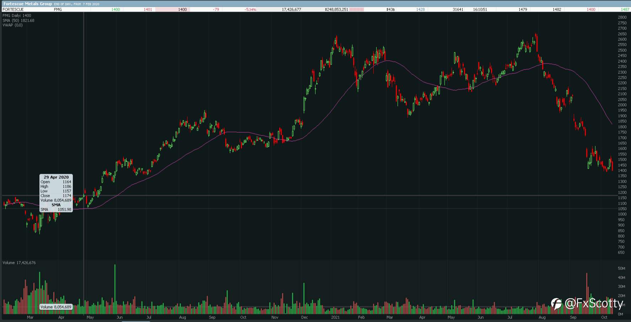
Task: Click the $248,853,251 turnover value
Action: click(336, 10)
